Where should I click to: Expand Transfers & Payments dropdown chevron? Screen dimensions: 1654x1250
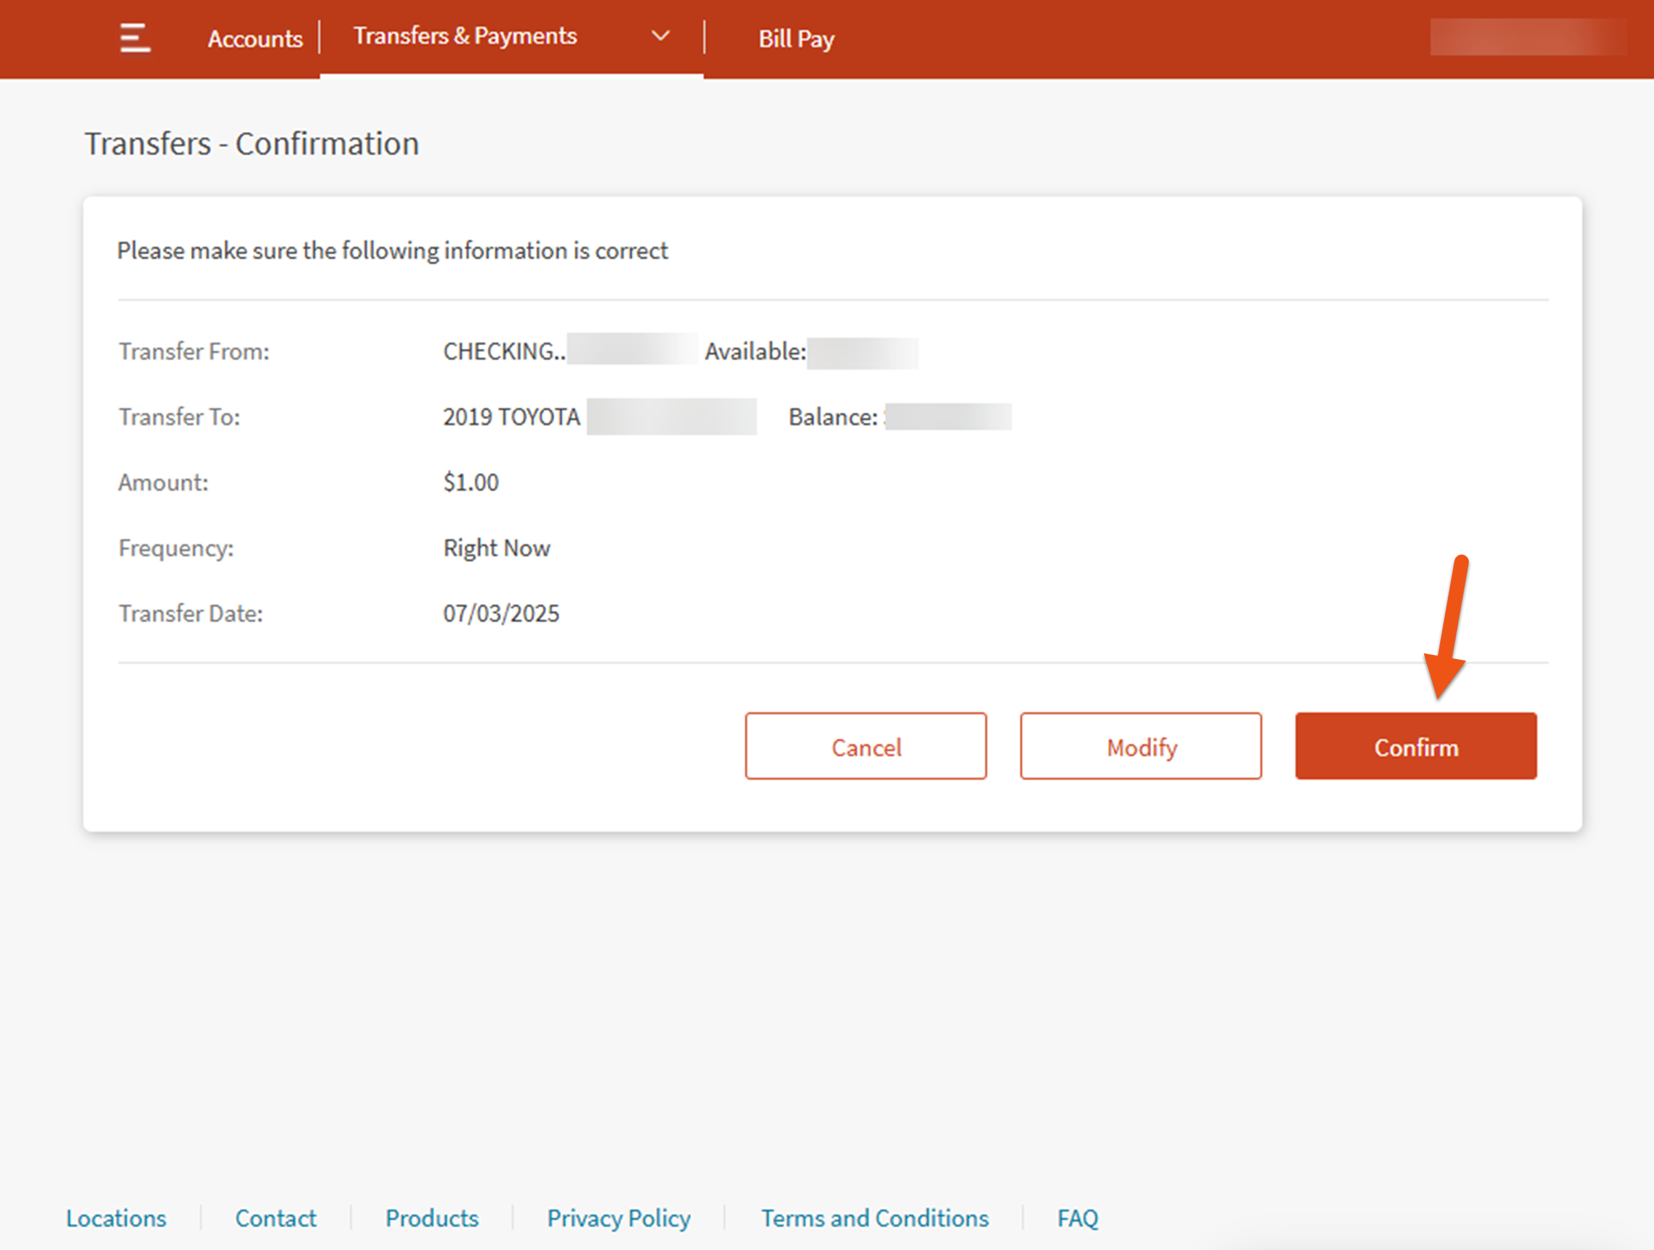(x=660, y=36)
